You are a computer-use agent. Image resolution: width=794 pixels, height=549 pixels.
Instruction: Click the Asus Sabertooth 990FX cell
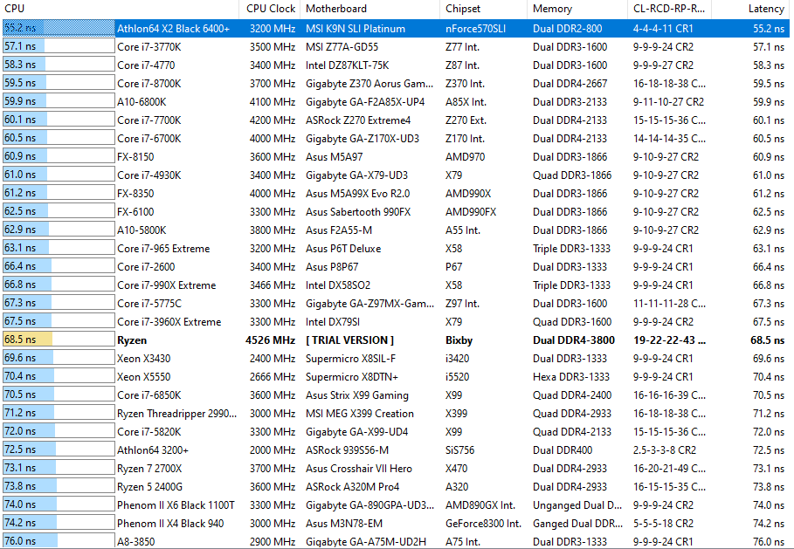click(358, 212)
